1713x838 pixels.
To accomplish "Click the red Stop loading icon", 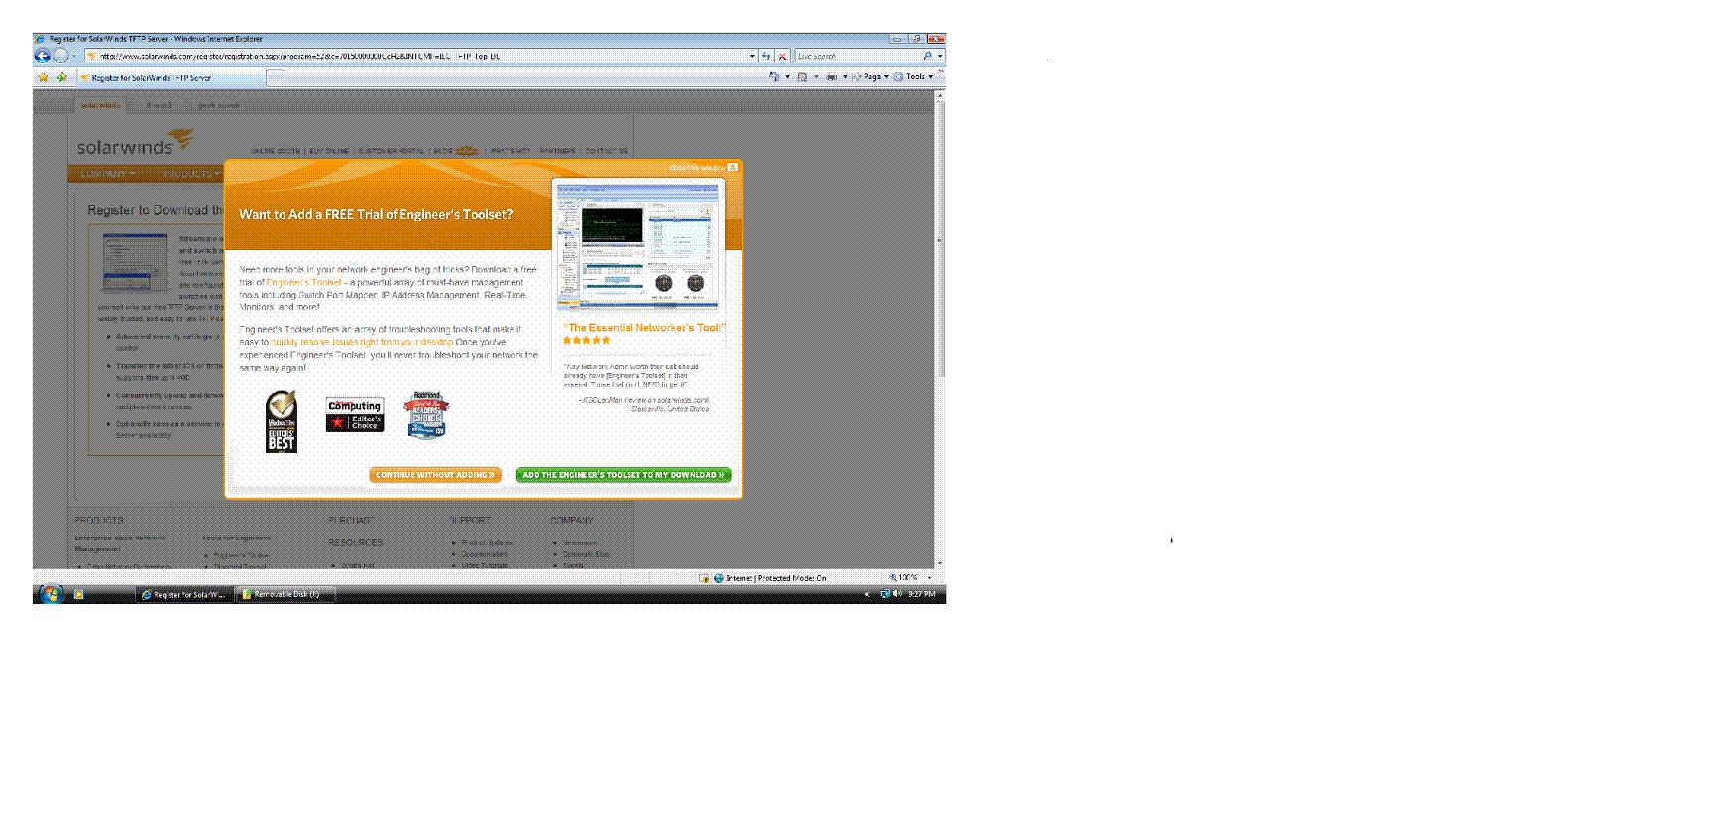I will (782, 56).
